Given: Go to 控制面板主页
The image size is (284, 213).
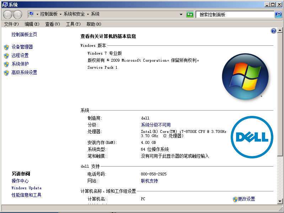Looking at the screenshot, I should pyautogui.click(x=24, y=34).
